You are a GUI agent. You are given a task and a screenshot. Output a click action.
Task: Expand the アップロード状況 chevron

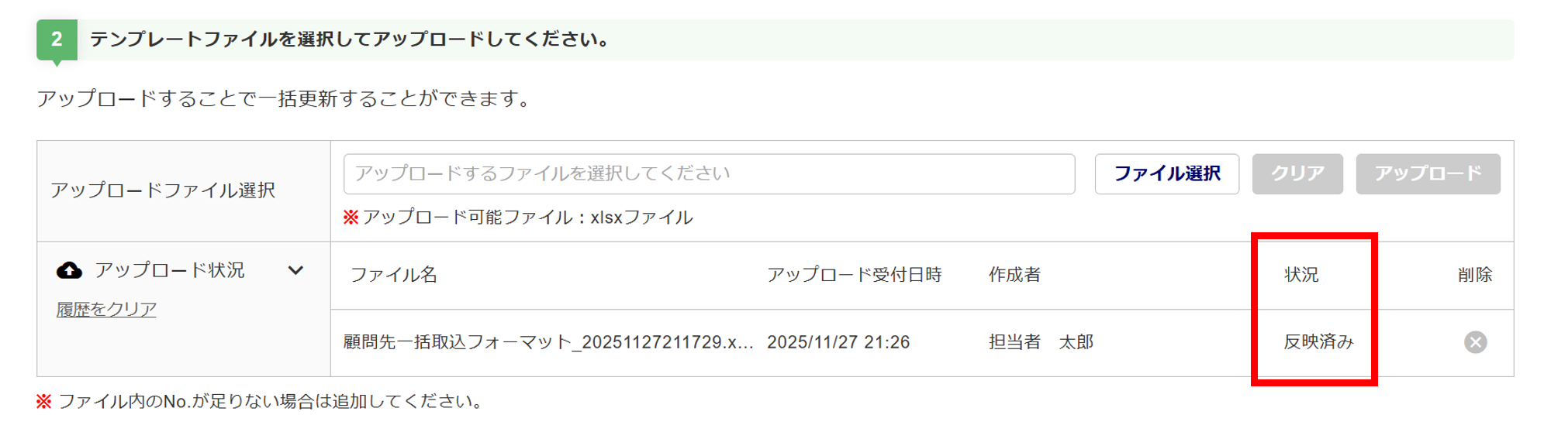295,270
